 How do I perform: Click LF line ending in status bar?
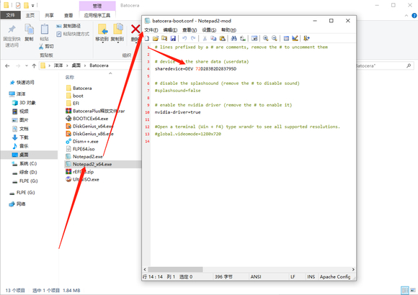293,277
